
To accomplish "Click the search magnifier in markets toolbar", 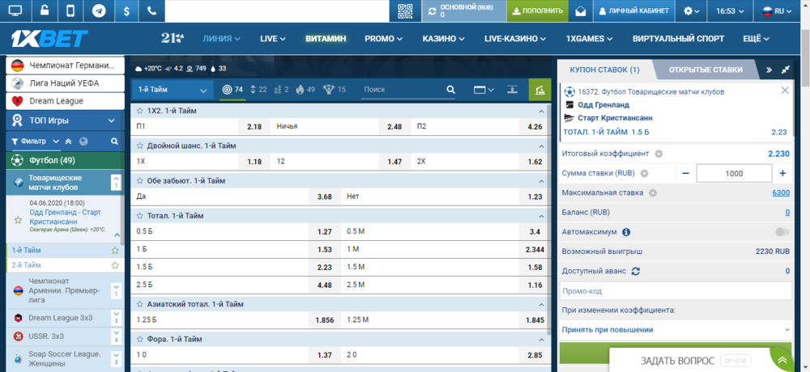I will pos(450,89).
